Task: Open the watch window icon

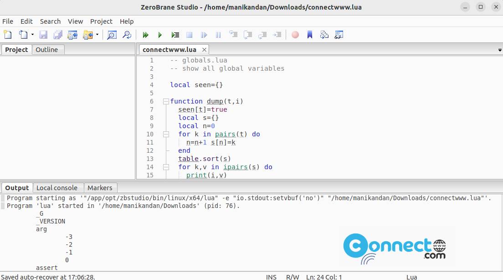Action: pyautogui.click(x=339, y=35)
